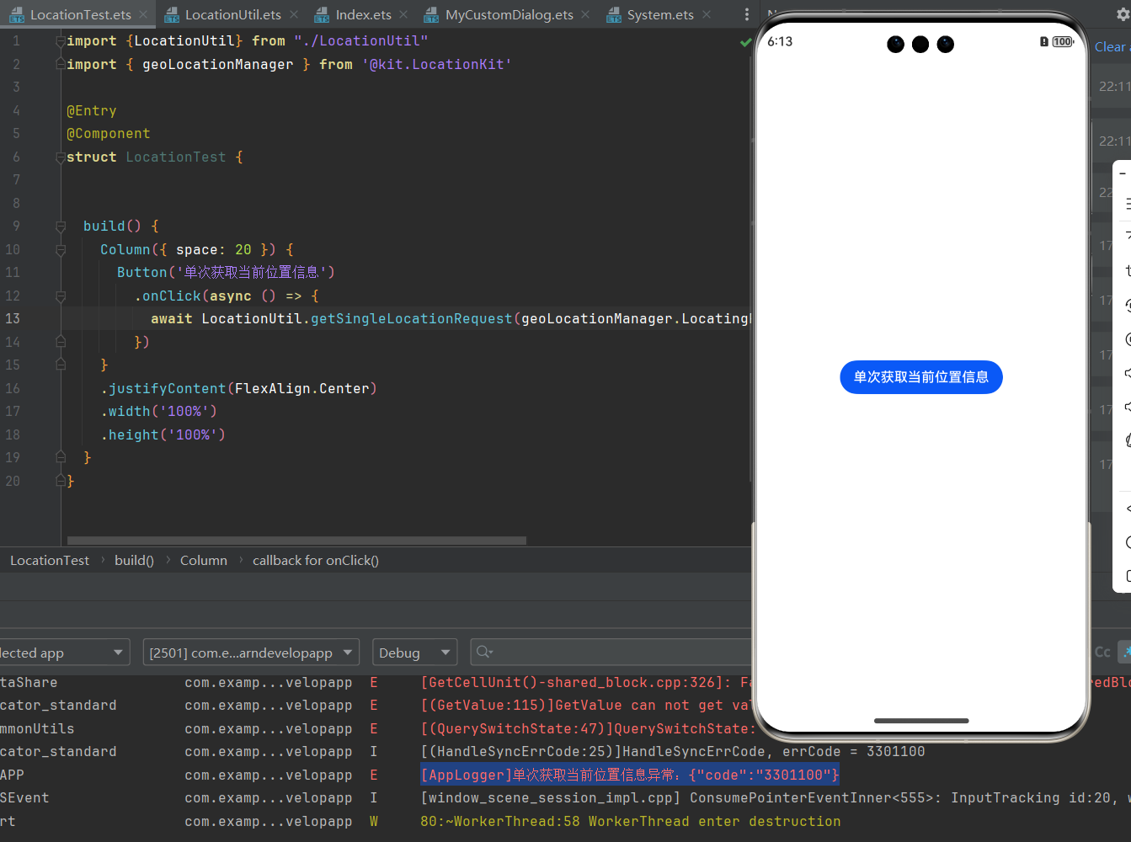The width and height of the screenshot is (1131, 842).
Task: Click the emulator home gesture bar
Action: (x=921, y=721)
